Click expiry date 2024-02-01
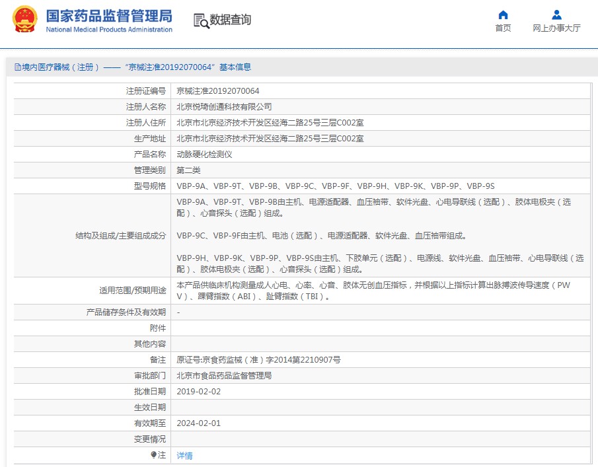This screenshot has height=467, width=598. tap(199, 423)
